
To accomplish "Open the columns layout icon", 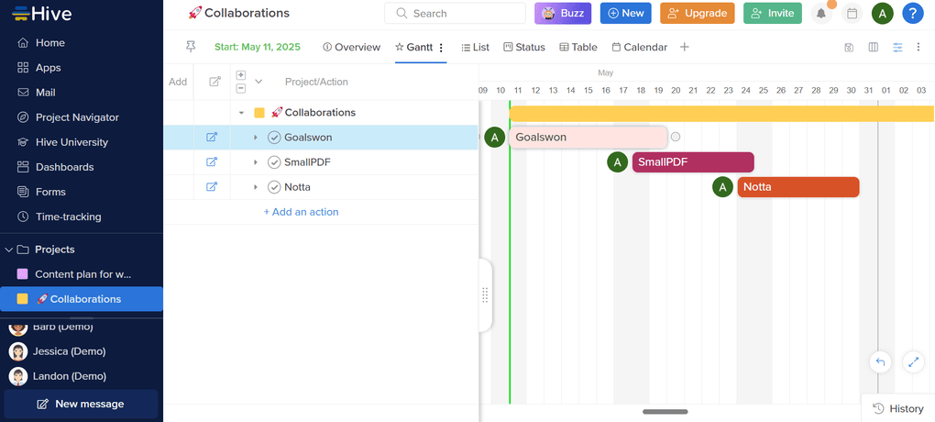I will (x=874, y=47).
